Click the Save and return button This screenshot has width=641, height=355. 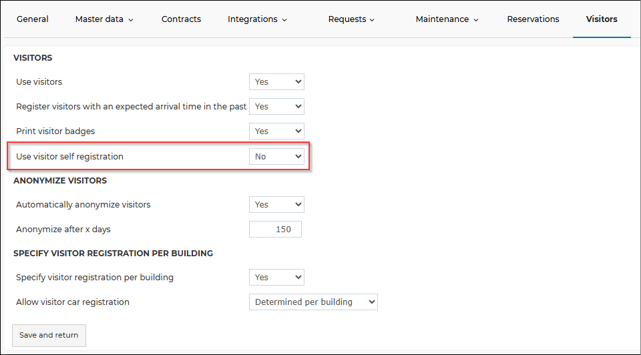pos(49,336)
